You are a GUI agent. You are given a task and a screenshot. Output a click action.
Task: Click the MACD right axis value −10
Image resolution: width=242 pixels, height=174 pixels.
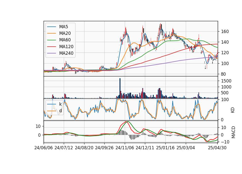(225, 142)
